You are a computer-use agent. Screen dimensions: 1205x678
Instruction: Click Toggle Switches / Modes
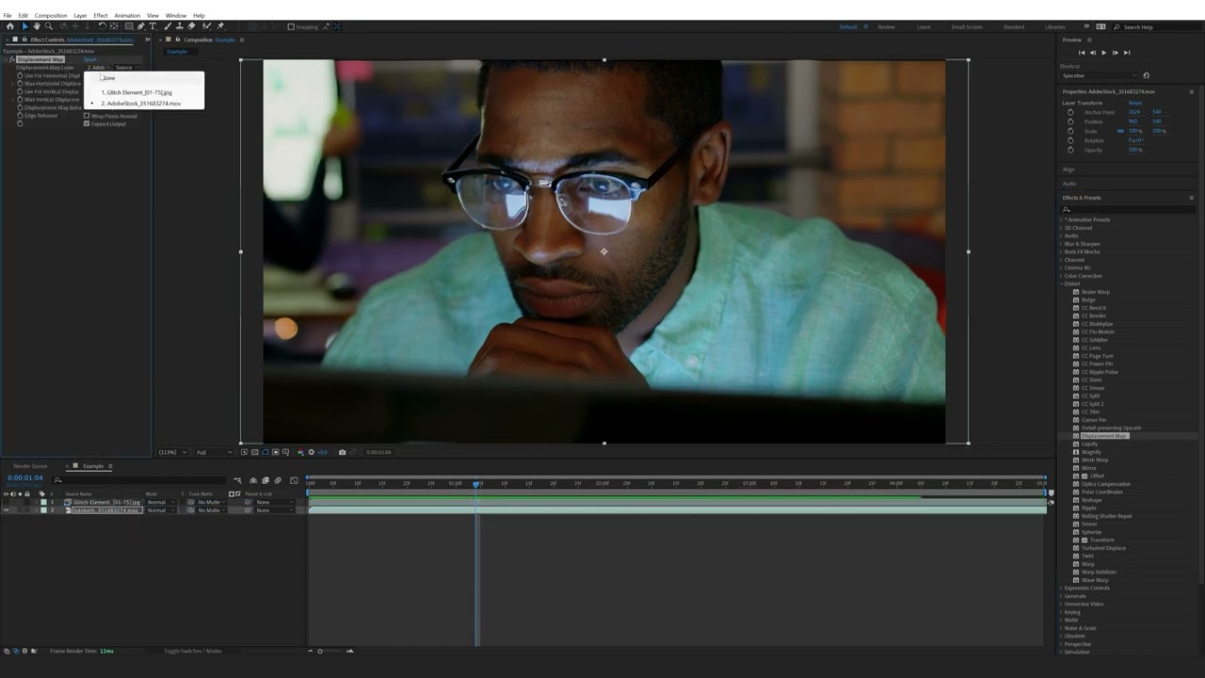(x=193, y=651)
